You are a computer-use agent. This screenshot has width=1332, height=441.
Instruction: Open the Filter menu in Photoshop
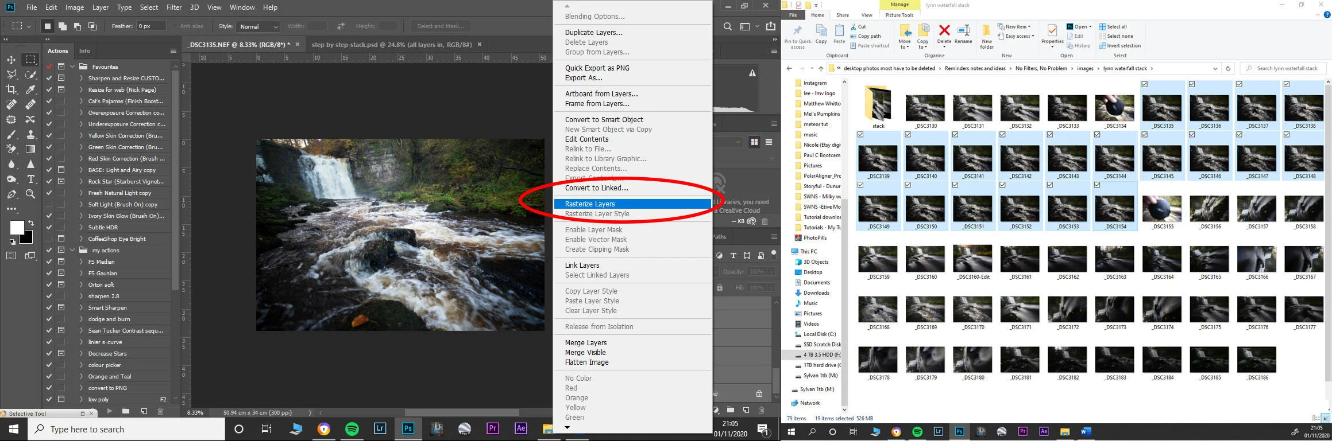click(x=173, y=7)
